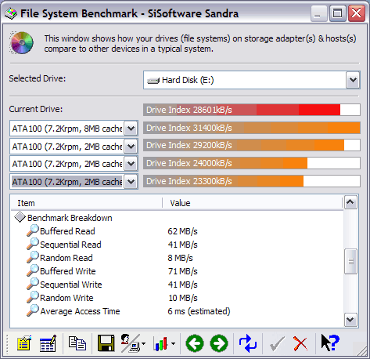Screen dimensions: 370x359
Task: Click the list scrollbar down arrow
Action: 350,320
